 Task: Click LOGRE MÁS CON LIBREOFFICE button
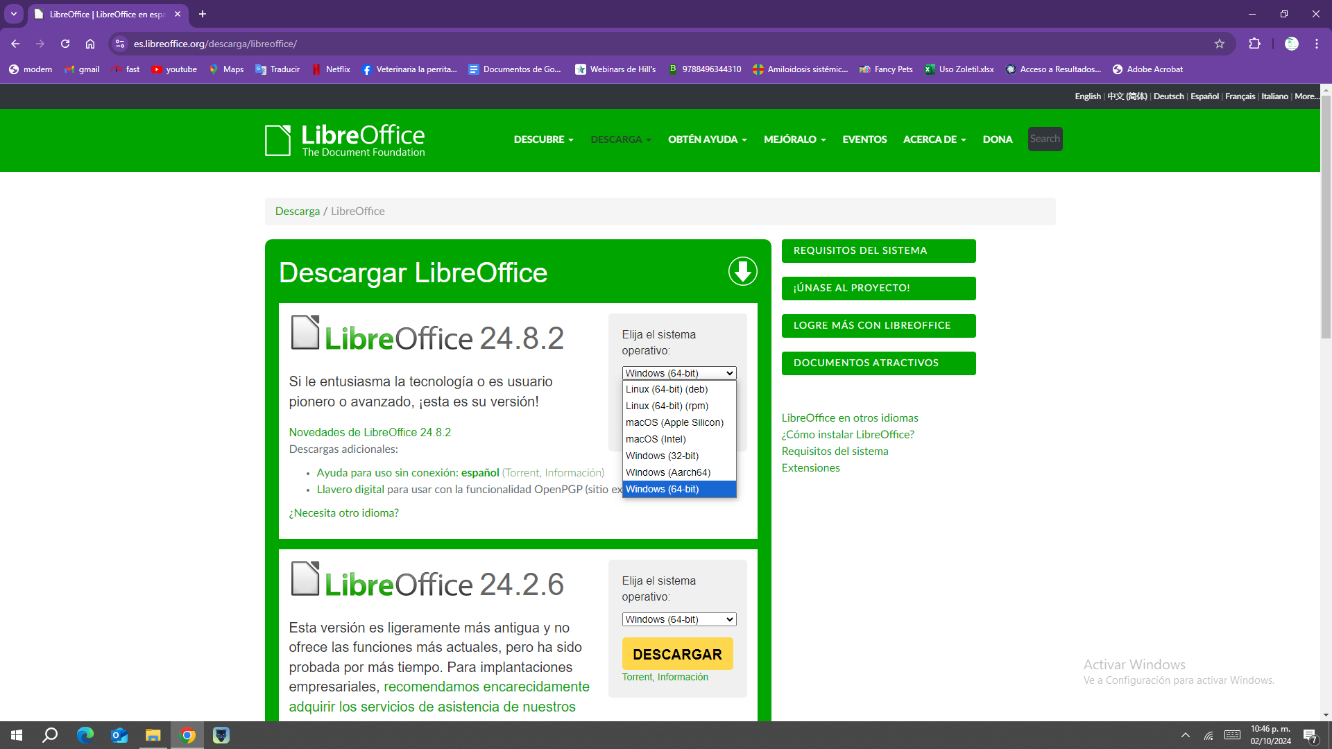pos(878,326)
